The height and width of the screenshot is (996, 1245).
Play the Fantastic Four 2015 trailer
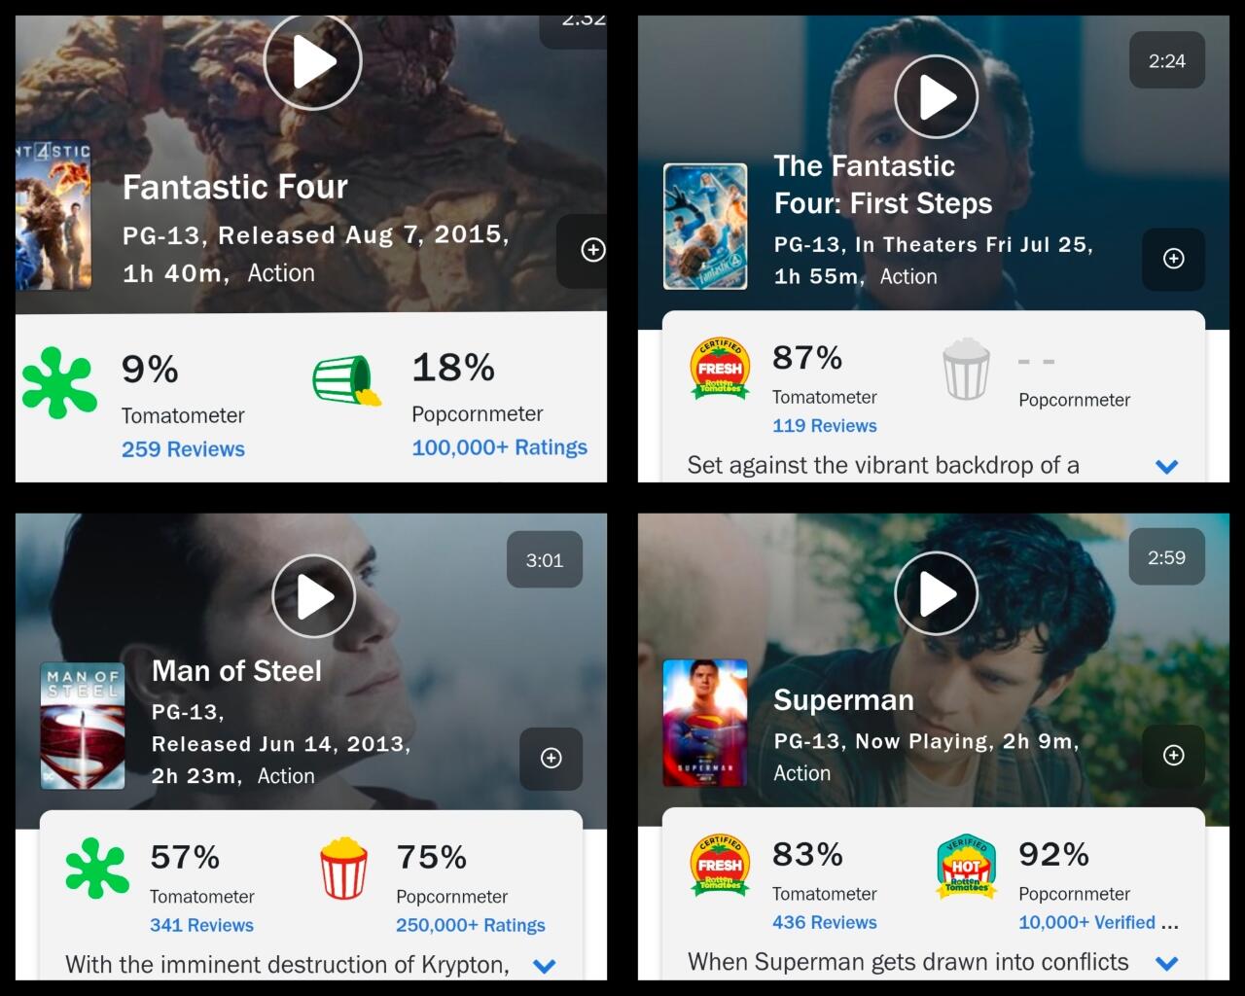[x=312, y=61]
